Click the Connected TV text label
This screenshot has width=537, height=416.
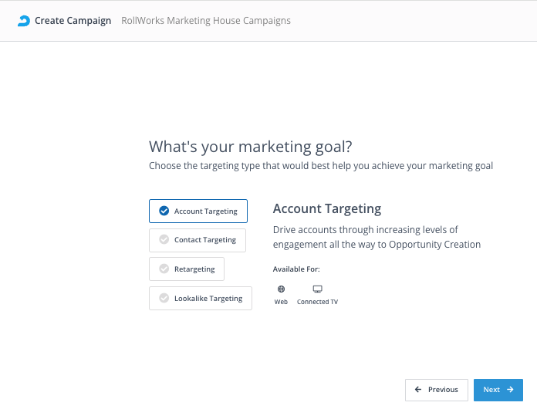click(317, 302)
